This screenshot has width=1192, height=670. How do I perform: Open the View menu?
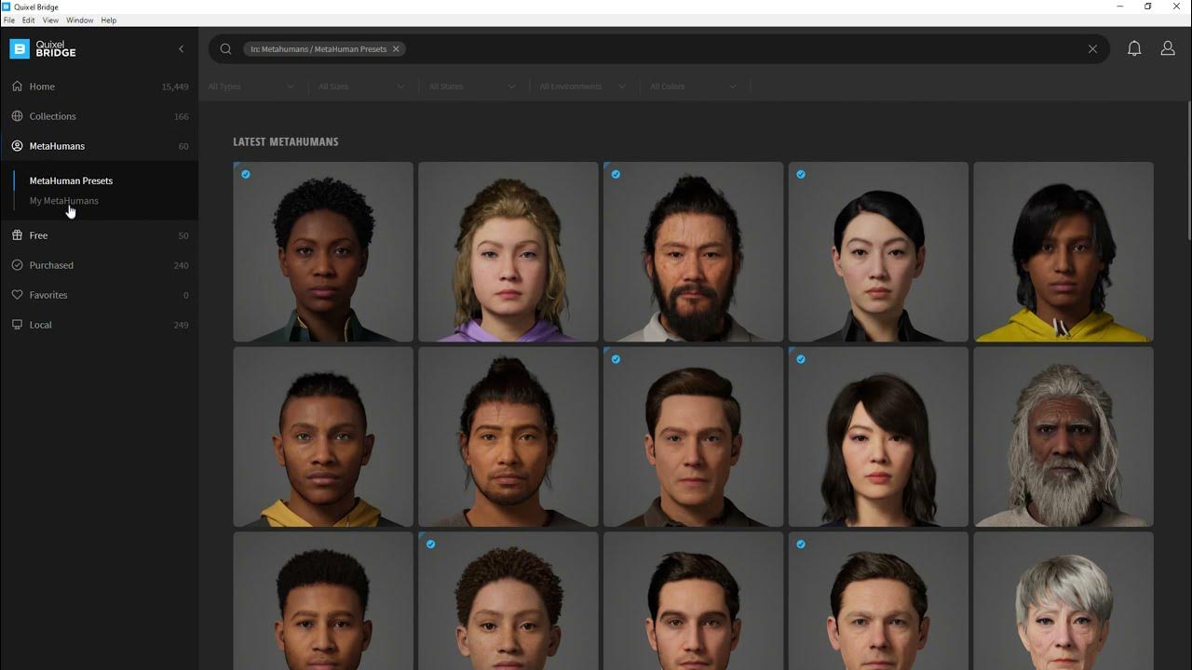[x=50, y=20]
